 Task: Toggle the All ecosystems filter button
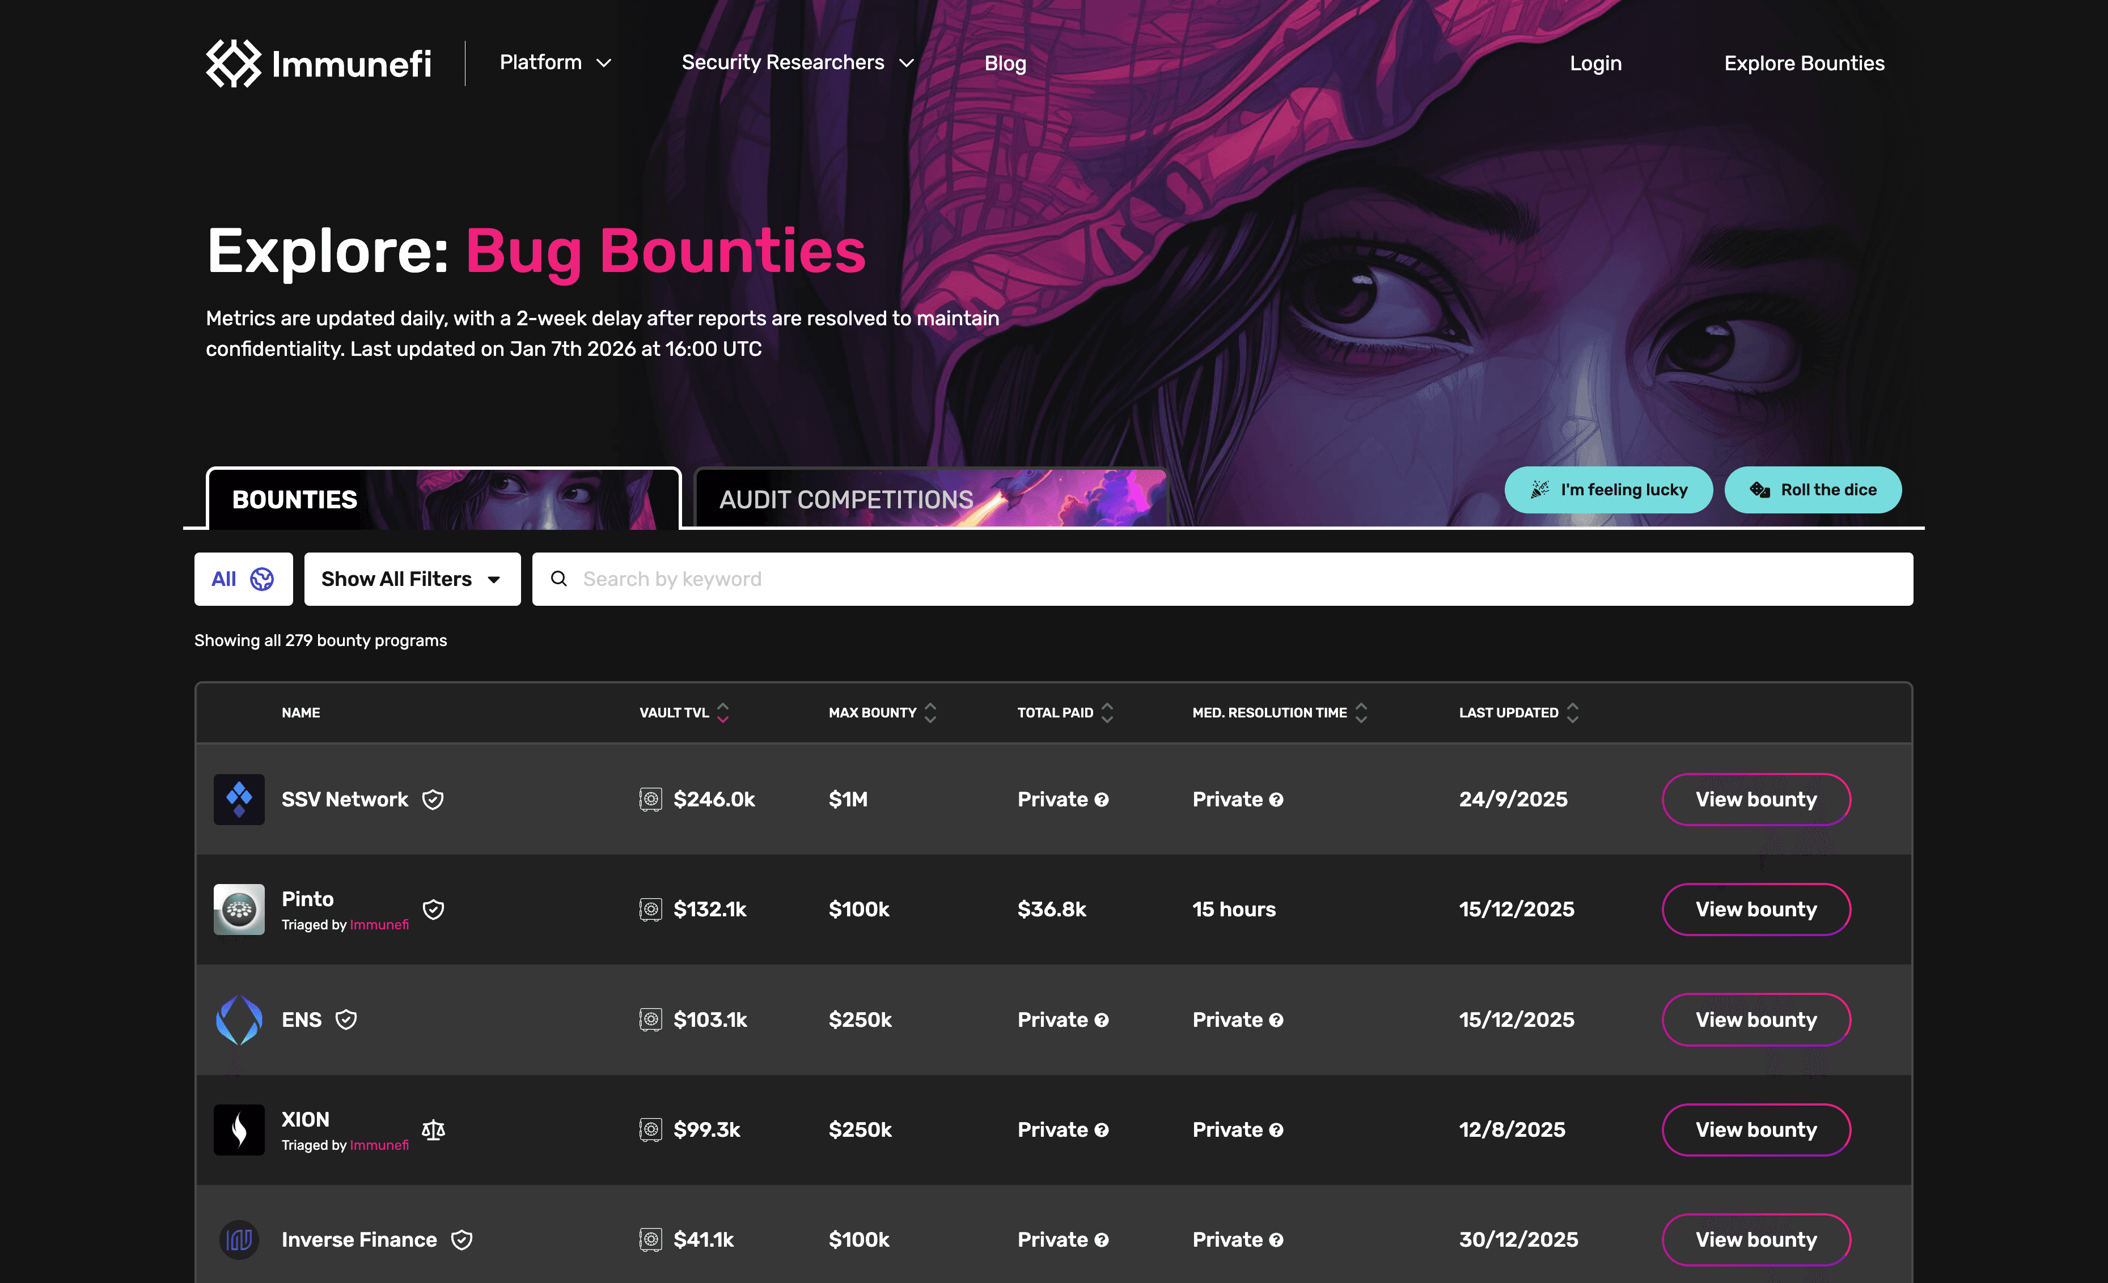243,579
